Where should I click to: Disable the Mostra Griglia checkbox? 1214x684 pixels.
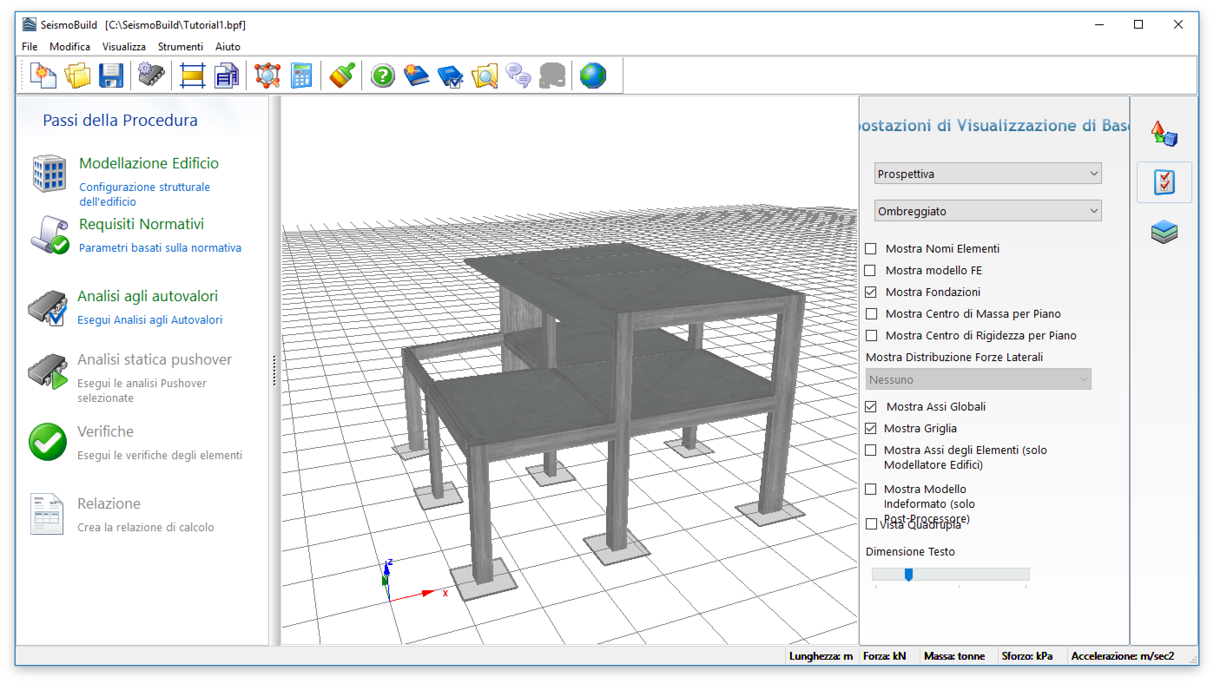[871, 428]
